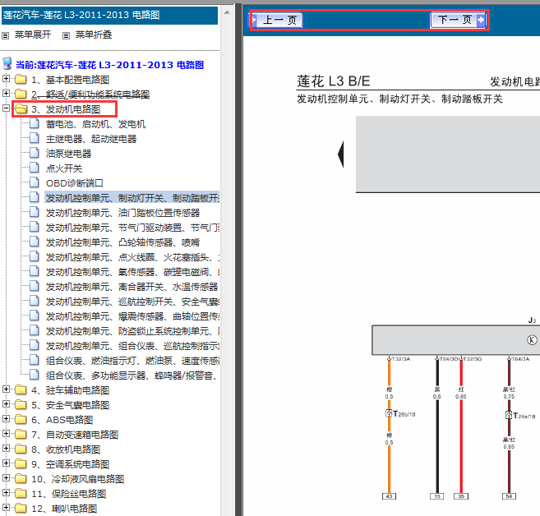540x516 pixels.
Task: Expand folder 10、冷却液风扇电路图
Action: pyautogui.click(x=6, y=477)
